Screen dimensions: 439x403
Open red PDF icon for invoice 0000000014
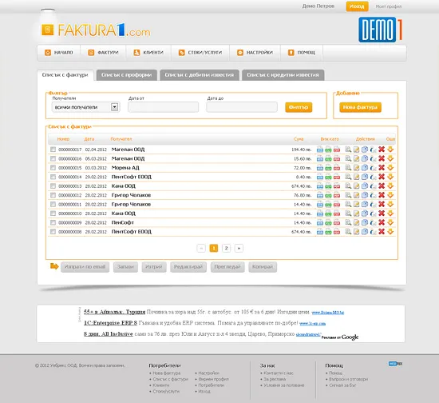(337, 177)
